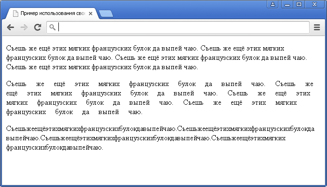The image size is (327, 187).
Task: Click the magnifier icon in the address bar
Action: coord(52,27)
